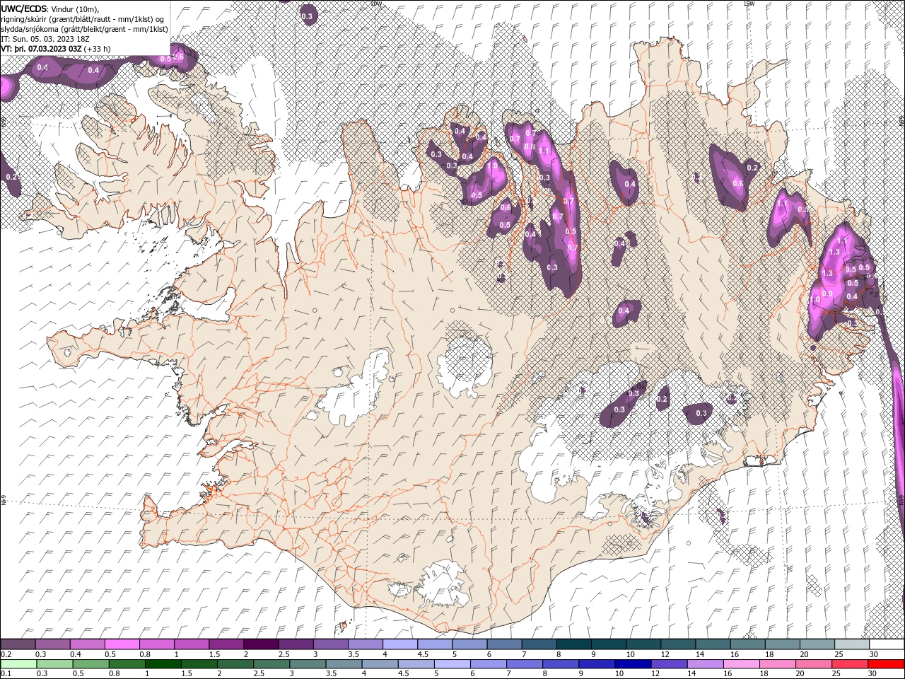Click the dark mauve 0.2 swatch in snow scale
The height and width of the screenshot is (679, 905).
[18, 644]
